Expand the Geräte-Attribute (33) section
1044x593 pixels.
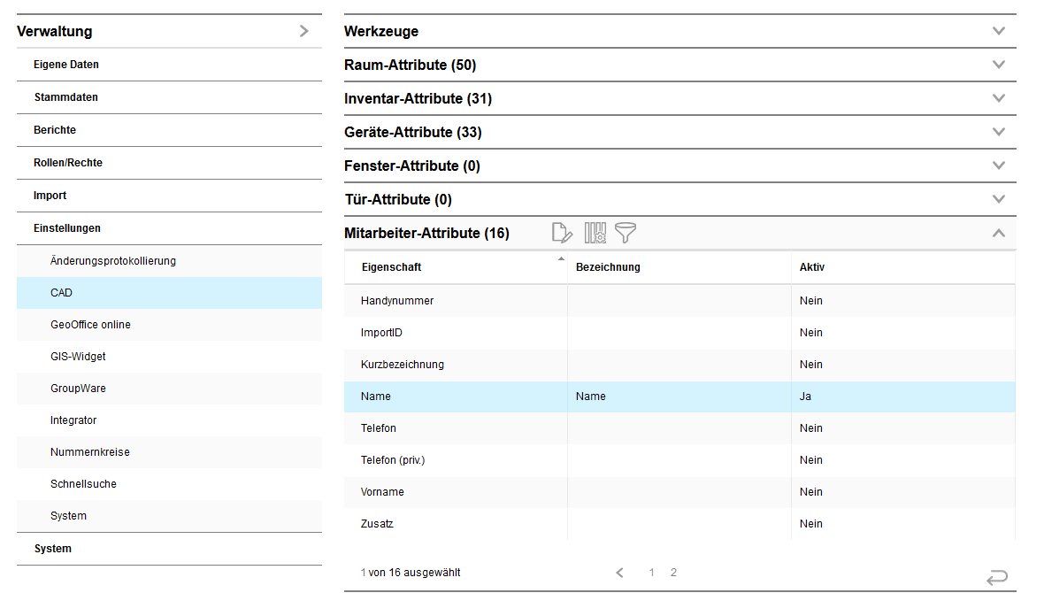point(999,132)
